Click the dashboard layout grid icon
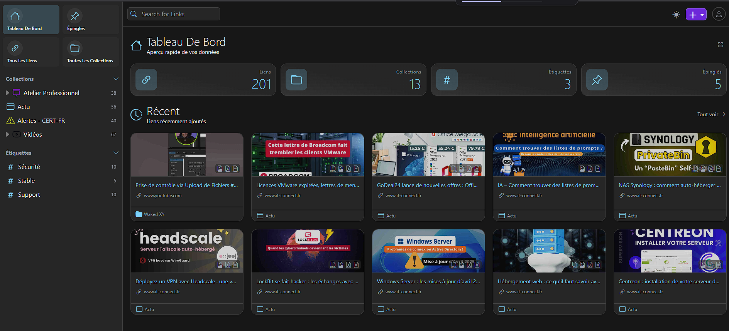Image resolution: width=729 pixels, height=331 pixels. click(x=720, y=45)
